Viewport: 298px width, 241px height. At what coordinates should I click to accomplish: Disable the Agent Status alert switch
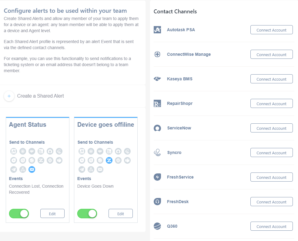[19, 213]
